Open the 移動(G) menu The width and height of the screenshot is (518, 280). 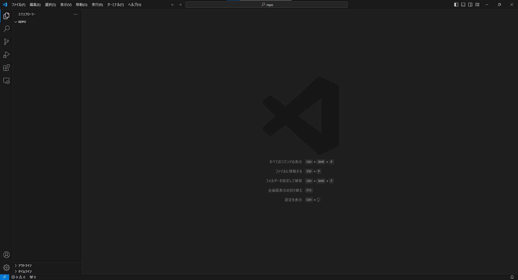coord(81,5)
